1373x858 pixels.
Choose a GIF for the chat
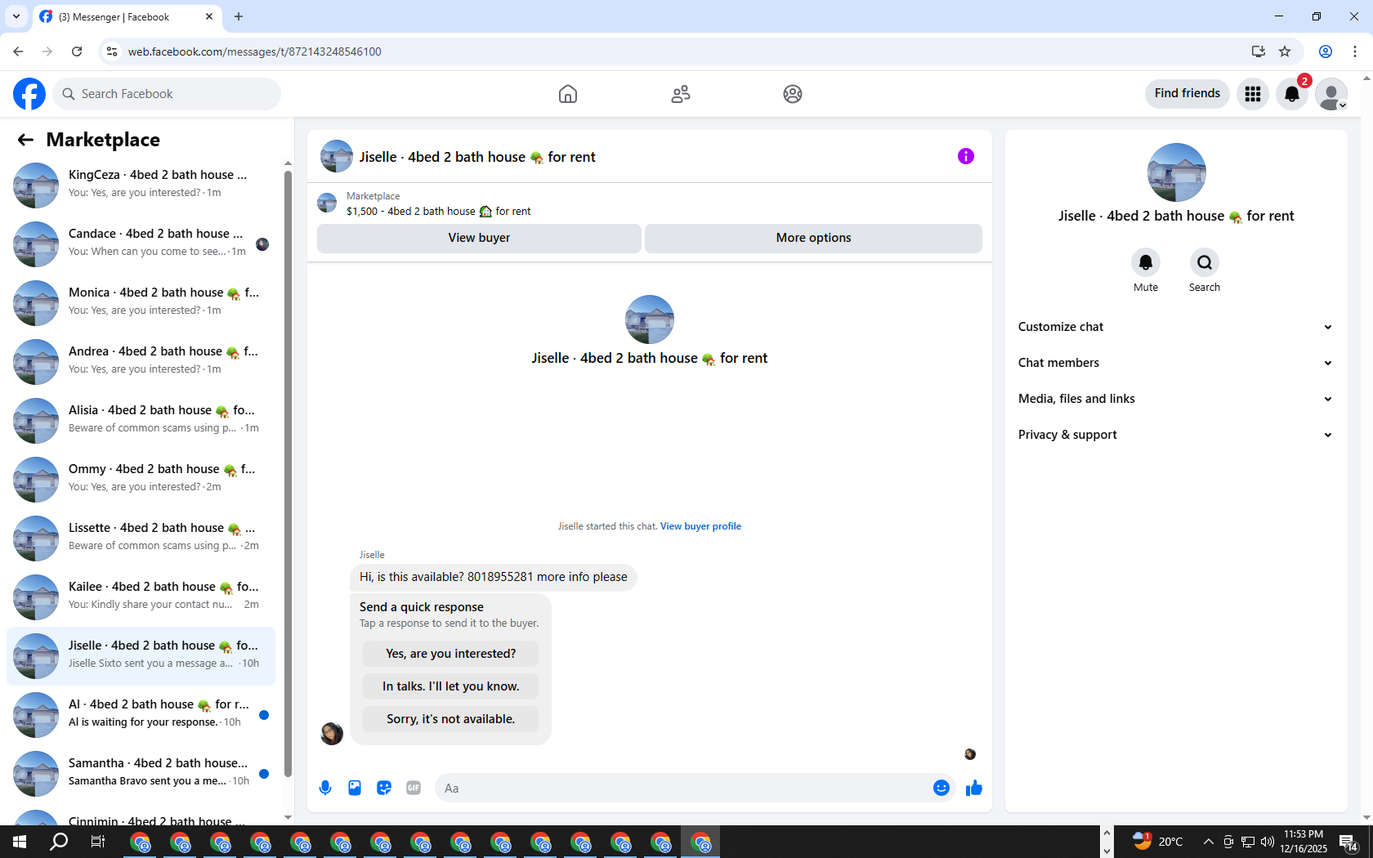click(x=414, y=788)
